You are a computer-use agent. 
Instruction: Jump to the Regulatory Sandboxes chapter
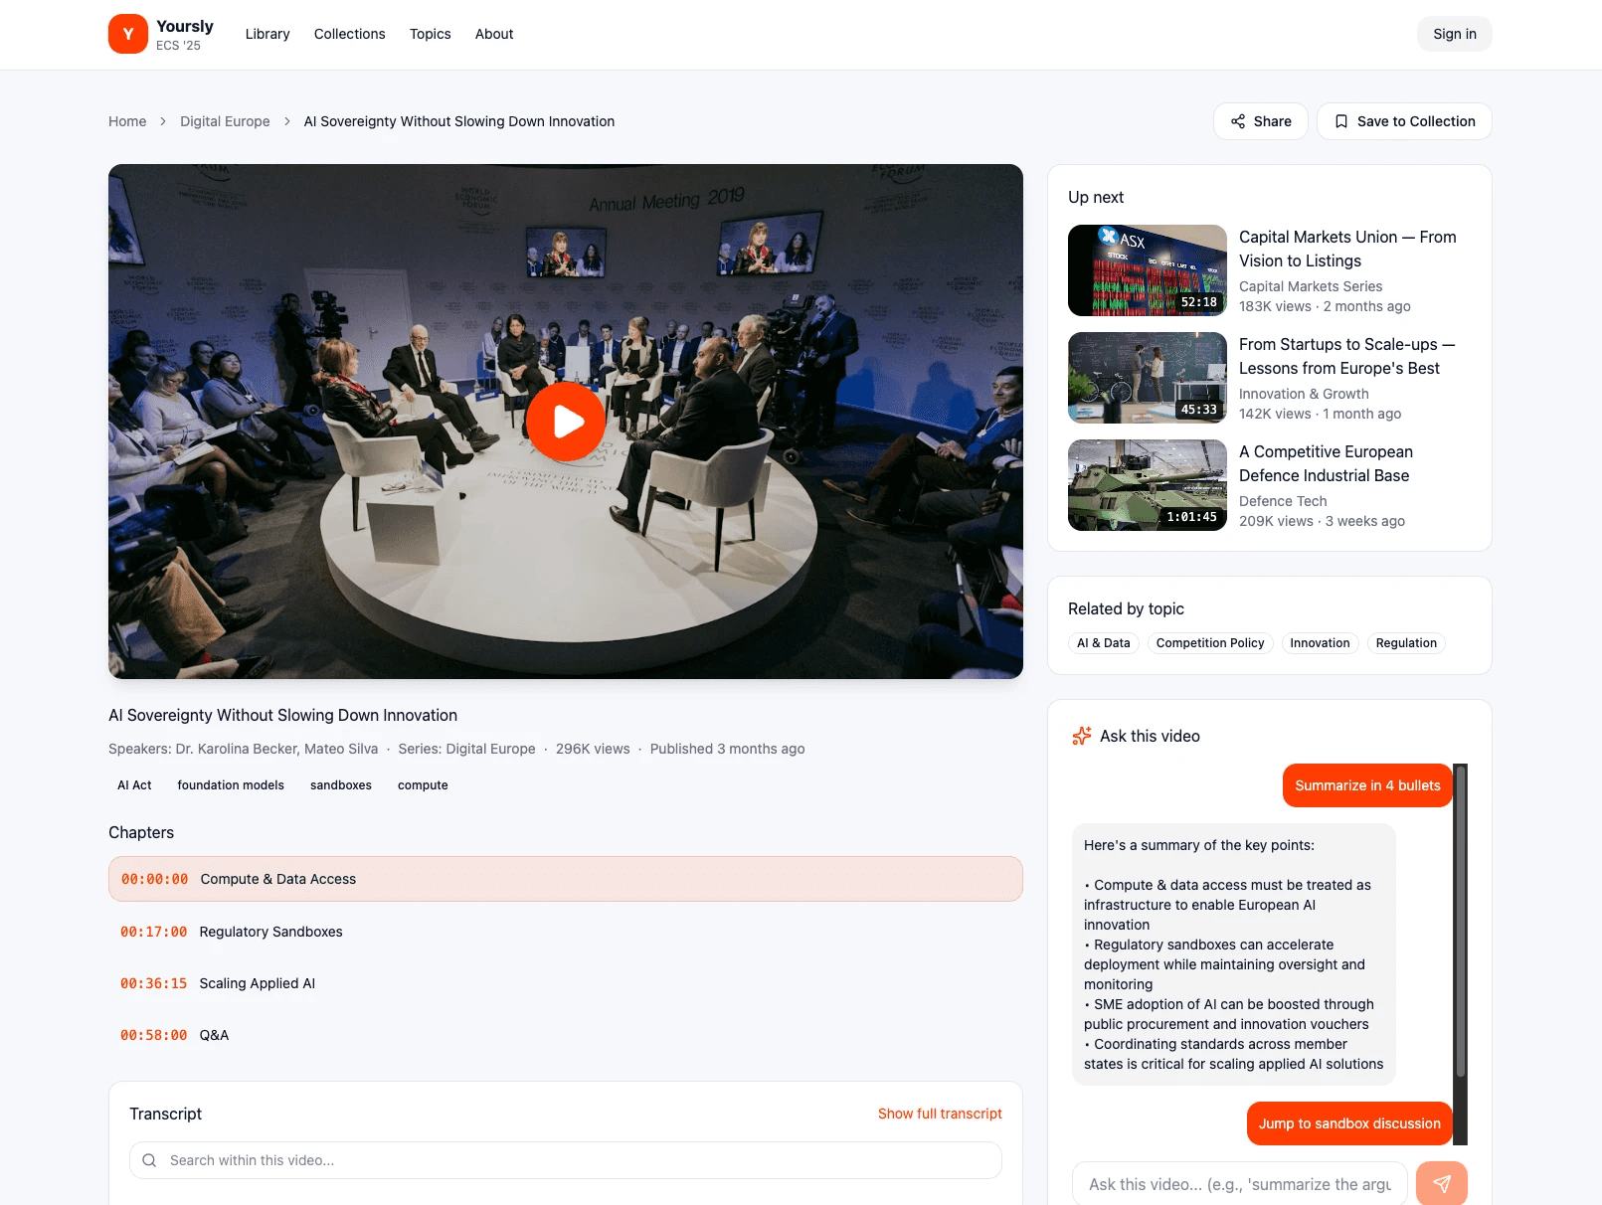click(x=566, y=932)
